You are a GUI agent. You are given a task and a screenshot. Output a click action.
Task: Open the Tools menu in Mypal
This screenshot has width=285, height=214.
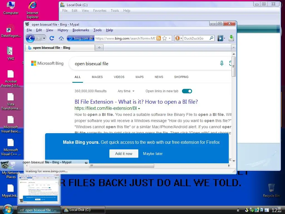[97, 30]
